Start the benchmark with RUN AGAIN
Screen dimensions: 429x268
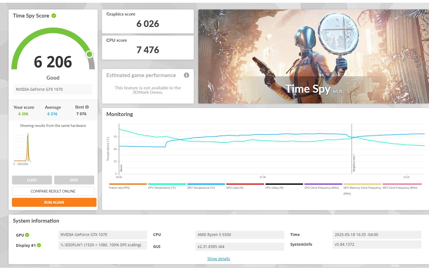54,202
